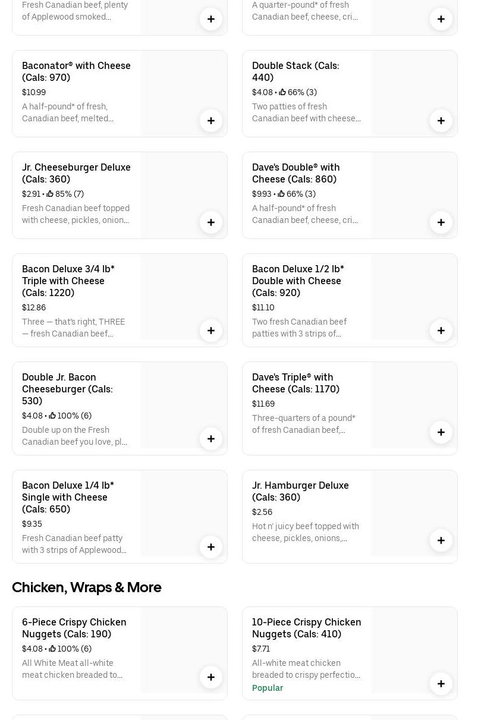The image size is (478, 720).
Task: Add Dave's Triple with Cheese to cart
Action: pyautogui.click(x=441, y=432)
